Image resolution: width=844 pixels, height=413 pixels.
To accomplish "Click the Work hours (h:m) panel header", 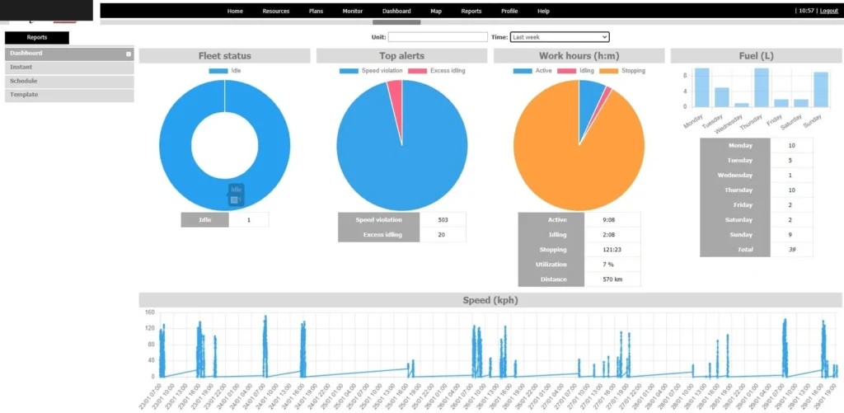I will [x=579, y=56].
